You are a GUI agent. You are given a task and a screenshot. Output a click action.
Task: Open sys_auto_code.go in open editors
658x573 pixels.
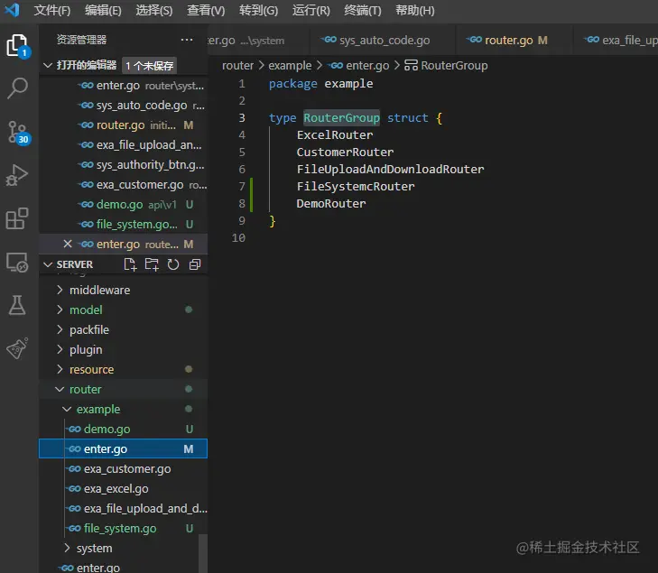point(124,106)
